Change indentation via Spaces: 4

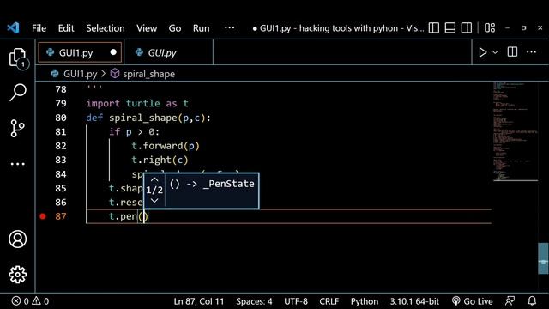254,301
